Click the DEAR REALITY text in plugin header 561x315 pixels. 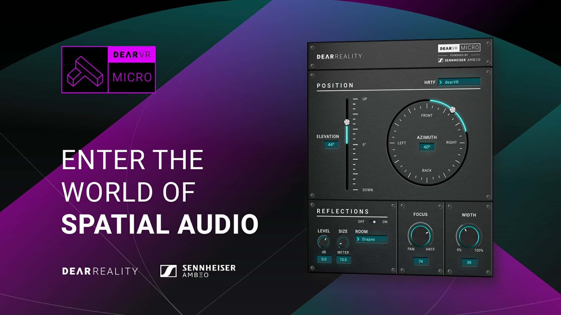pos(339,56)
